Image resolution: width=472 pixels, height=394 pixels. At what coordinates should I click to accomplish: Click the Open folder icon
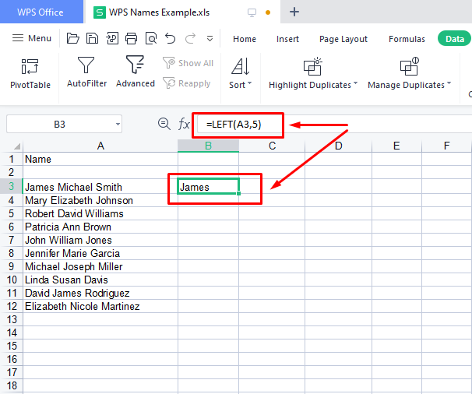point(73,39)
